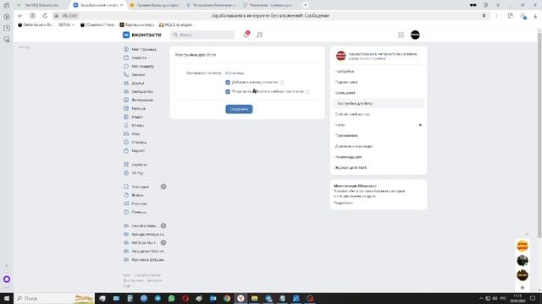Open Help icon in left sidebar
Viewport: 542px width, 304px height.
[x=126, y=212]
